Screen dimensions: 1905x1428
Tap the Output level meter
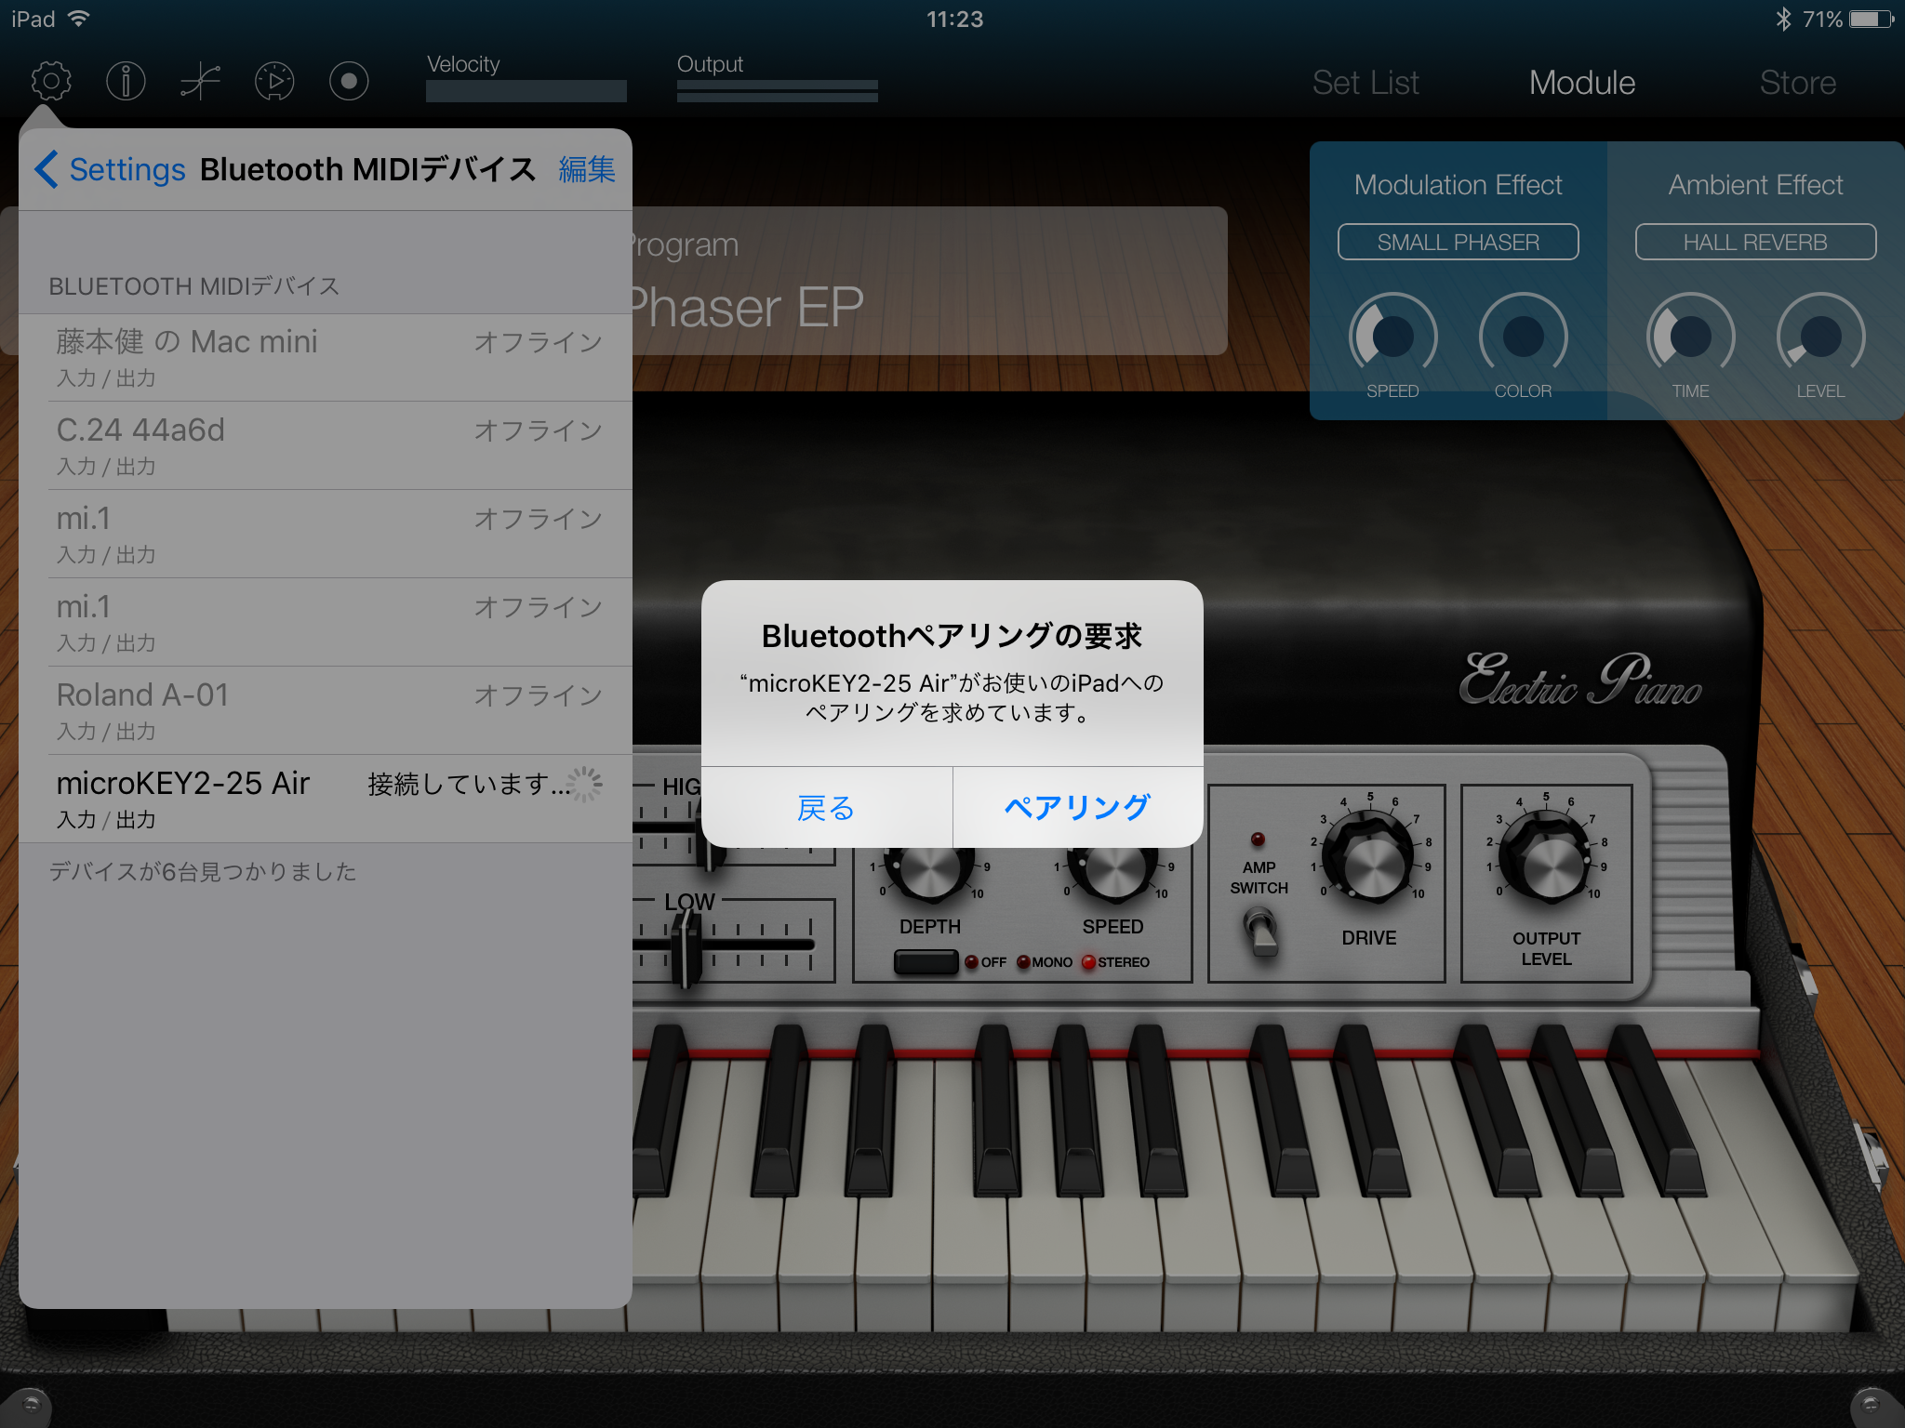tap(778, 91)
